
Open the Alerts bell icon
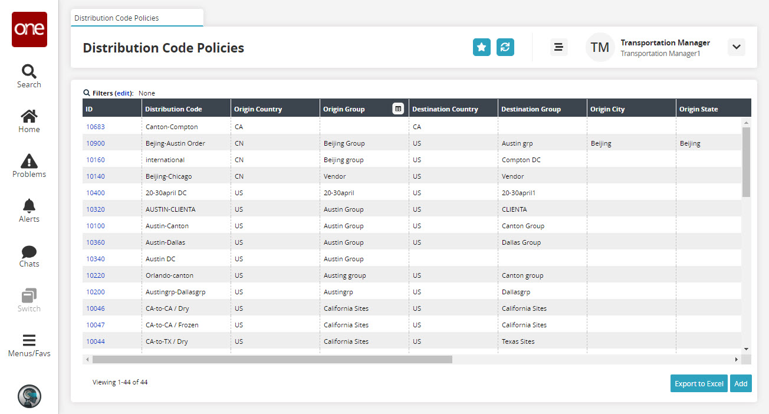(x=29, y=211)
